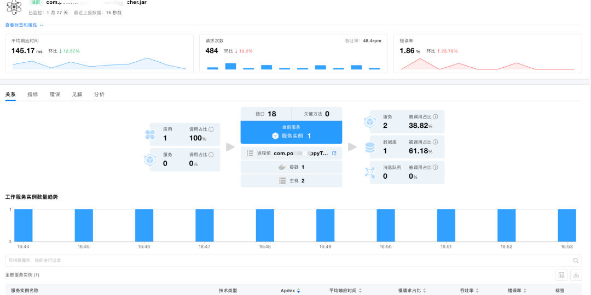Click the host server icon

click(x=282, y=181)
